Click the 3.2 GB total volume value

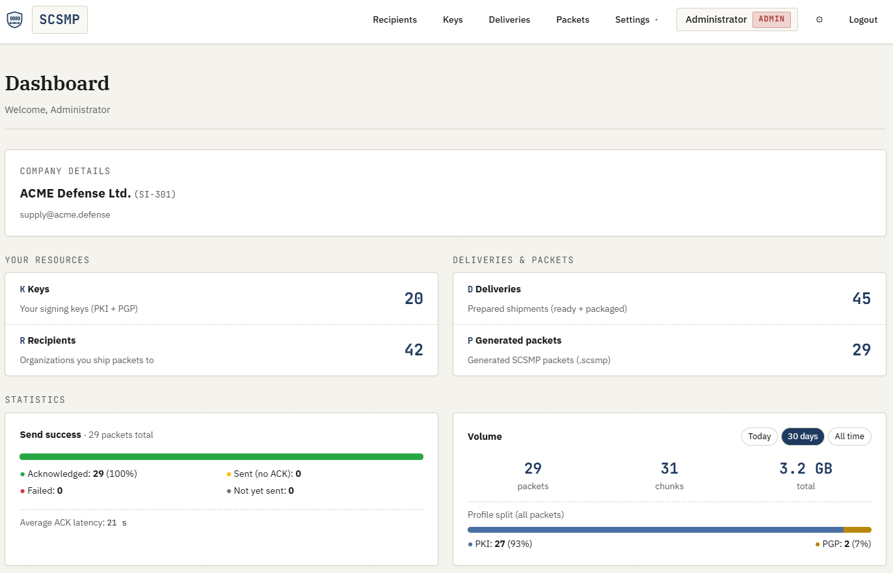(x=806, y=468)
